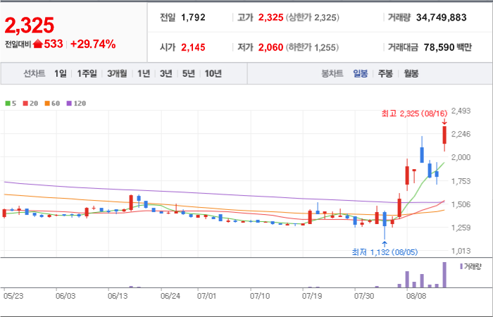Show the 5년 line chart
This screenshot has height=317, width=493.
tap(188, 74)
